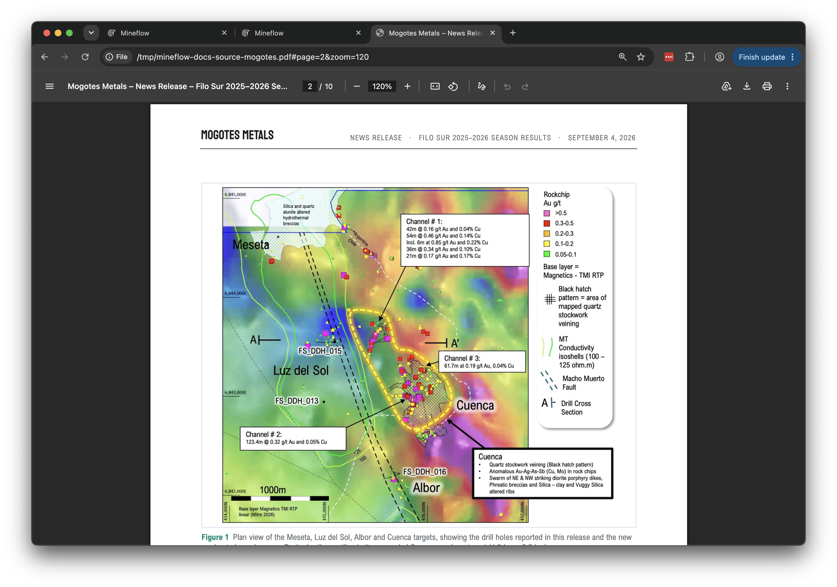Open PDF viewer more actions menu
The height and width of the screenshot is (587, 837).
click(787, 86)
